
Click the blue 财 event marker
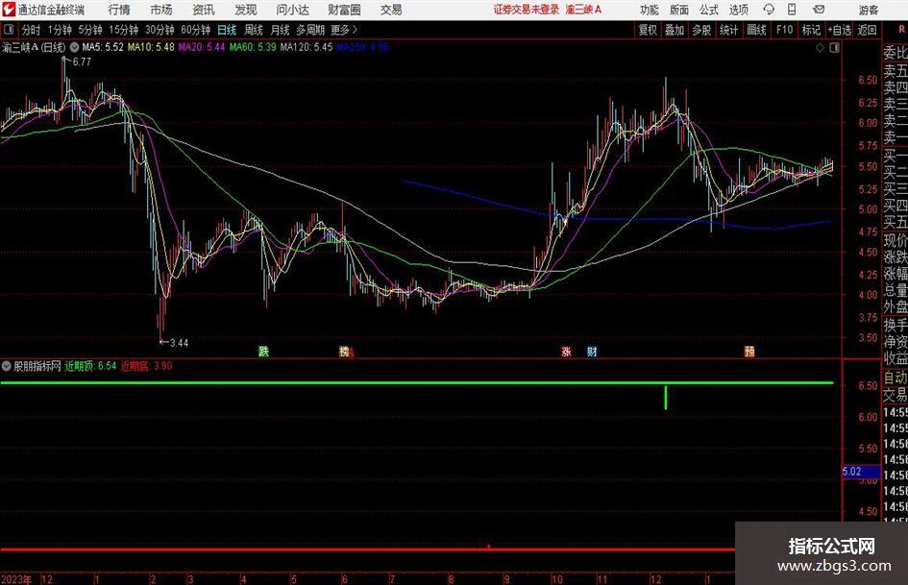pos(592,351)
